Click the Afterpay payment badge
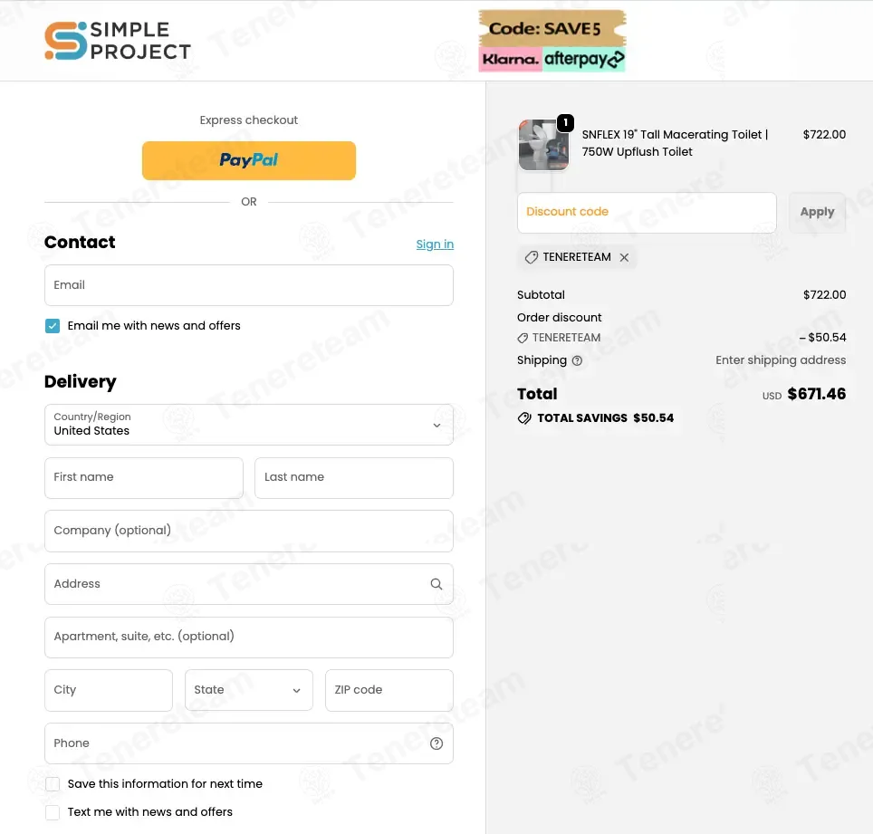 584,60
